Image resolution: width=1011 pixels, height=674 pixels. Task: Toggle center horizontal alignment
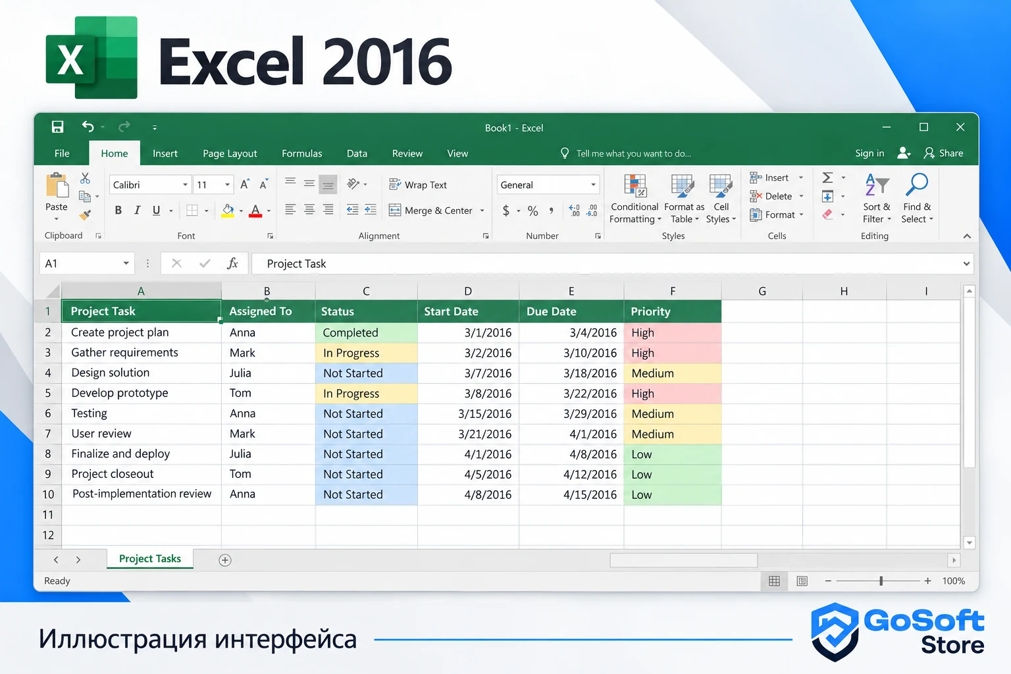(x=309, y=210)
